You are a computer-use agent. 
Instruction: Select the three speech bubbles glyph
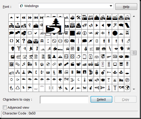tap(24, 33)
